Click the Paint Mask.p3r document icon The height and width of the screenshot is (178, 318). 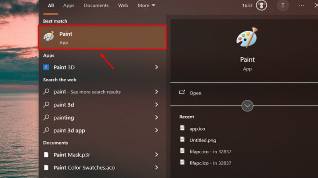[47, 155]
